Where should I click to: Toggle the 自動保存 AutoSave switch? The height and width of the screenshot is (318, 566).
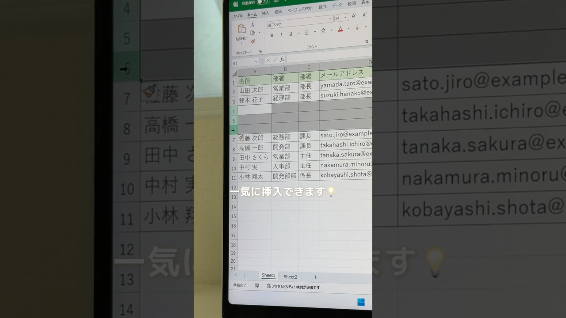tap(263, 2)
